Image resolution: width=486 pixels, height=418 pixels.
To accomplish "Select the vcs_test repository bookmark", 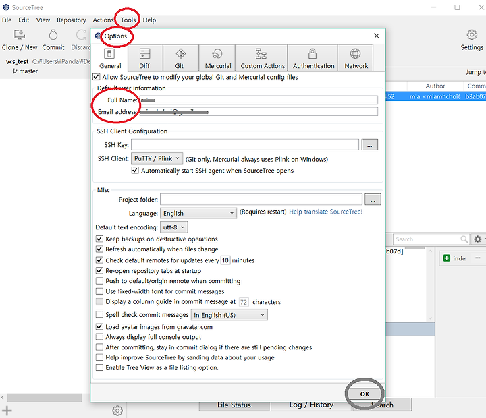I will click(18, 61).
